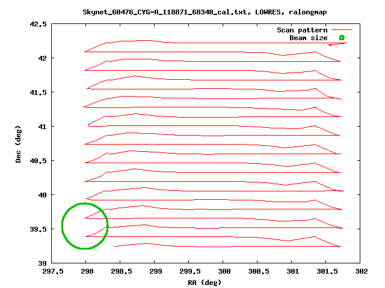
Task: Click the large green beam circle
Action: click(85, 226)
